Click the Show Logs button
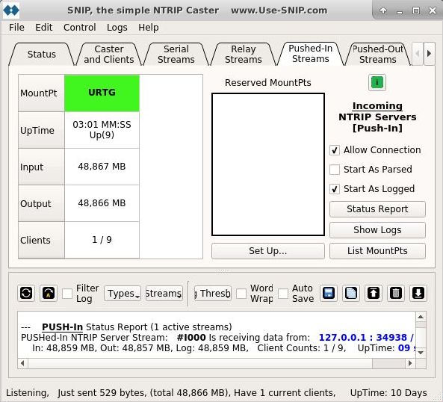Image resolution: width=443 pixels, height=402 pixels. pos(377,230)
